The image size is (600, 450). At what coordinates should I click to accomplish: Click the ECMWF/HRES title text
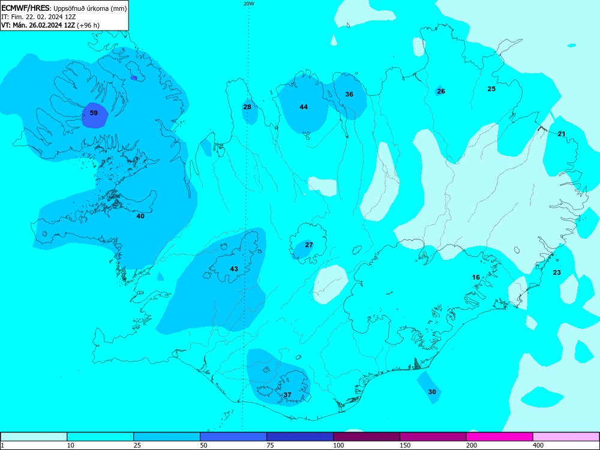click(x=25, y=8)
